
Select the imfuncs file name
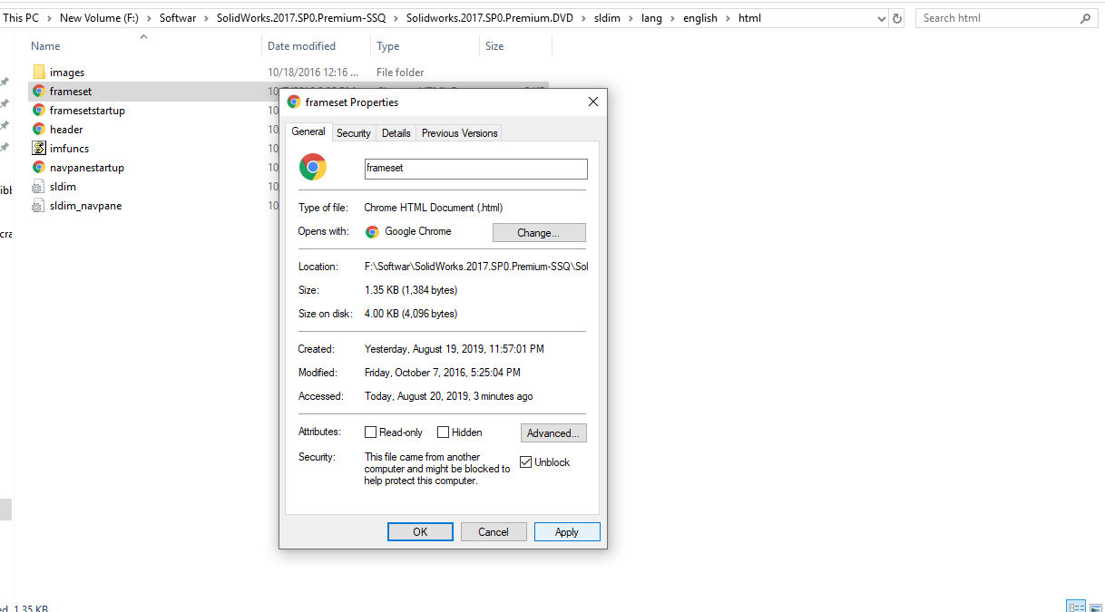point(69,149)
